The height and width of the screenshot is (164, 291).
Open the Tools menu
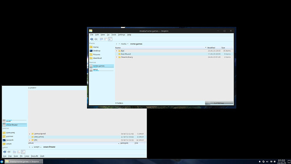click(x=113, y=35)
